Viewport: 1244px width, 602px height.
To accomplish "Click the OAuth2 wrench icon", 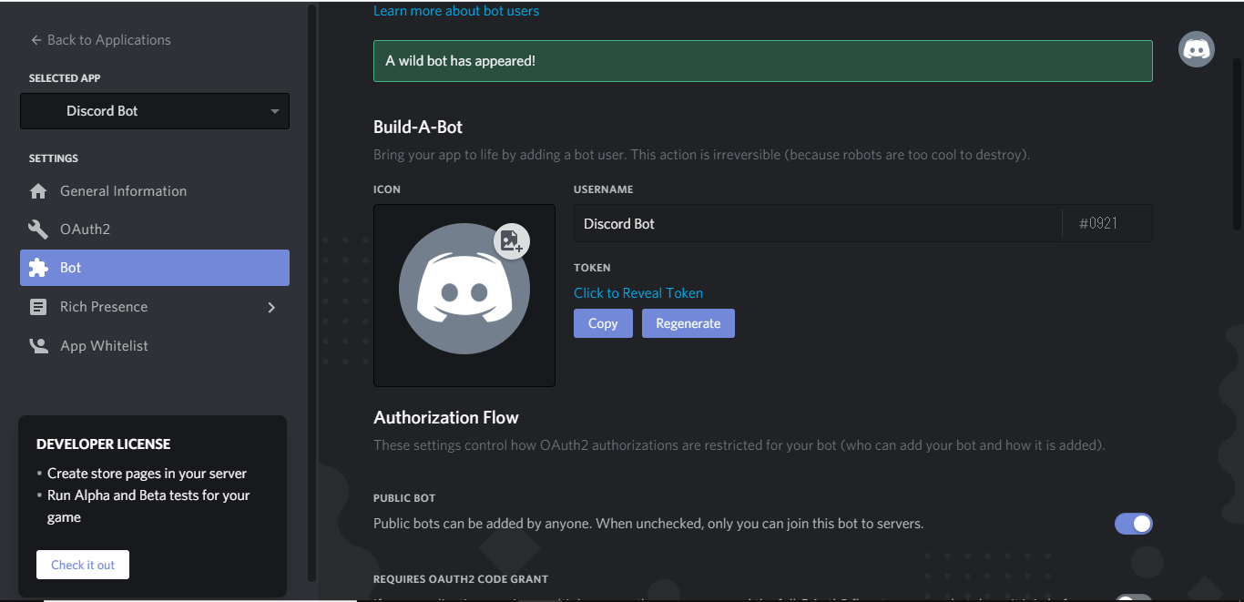I will click(38, 230).
